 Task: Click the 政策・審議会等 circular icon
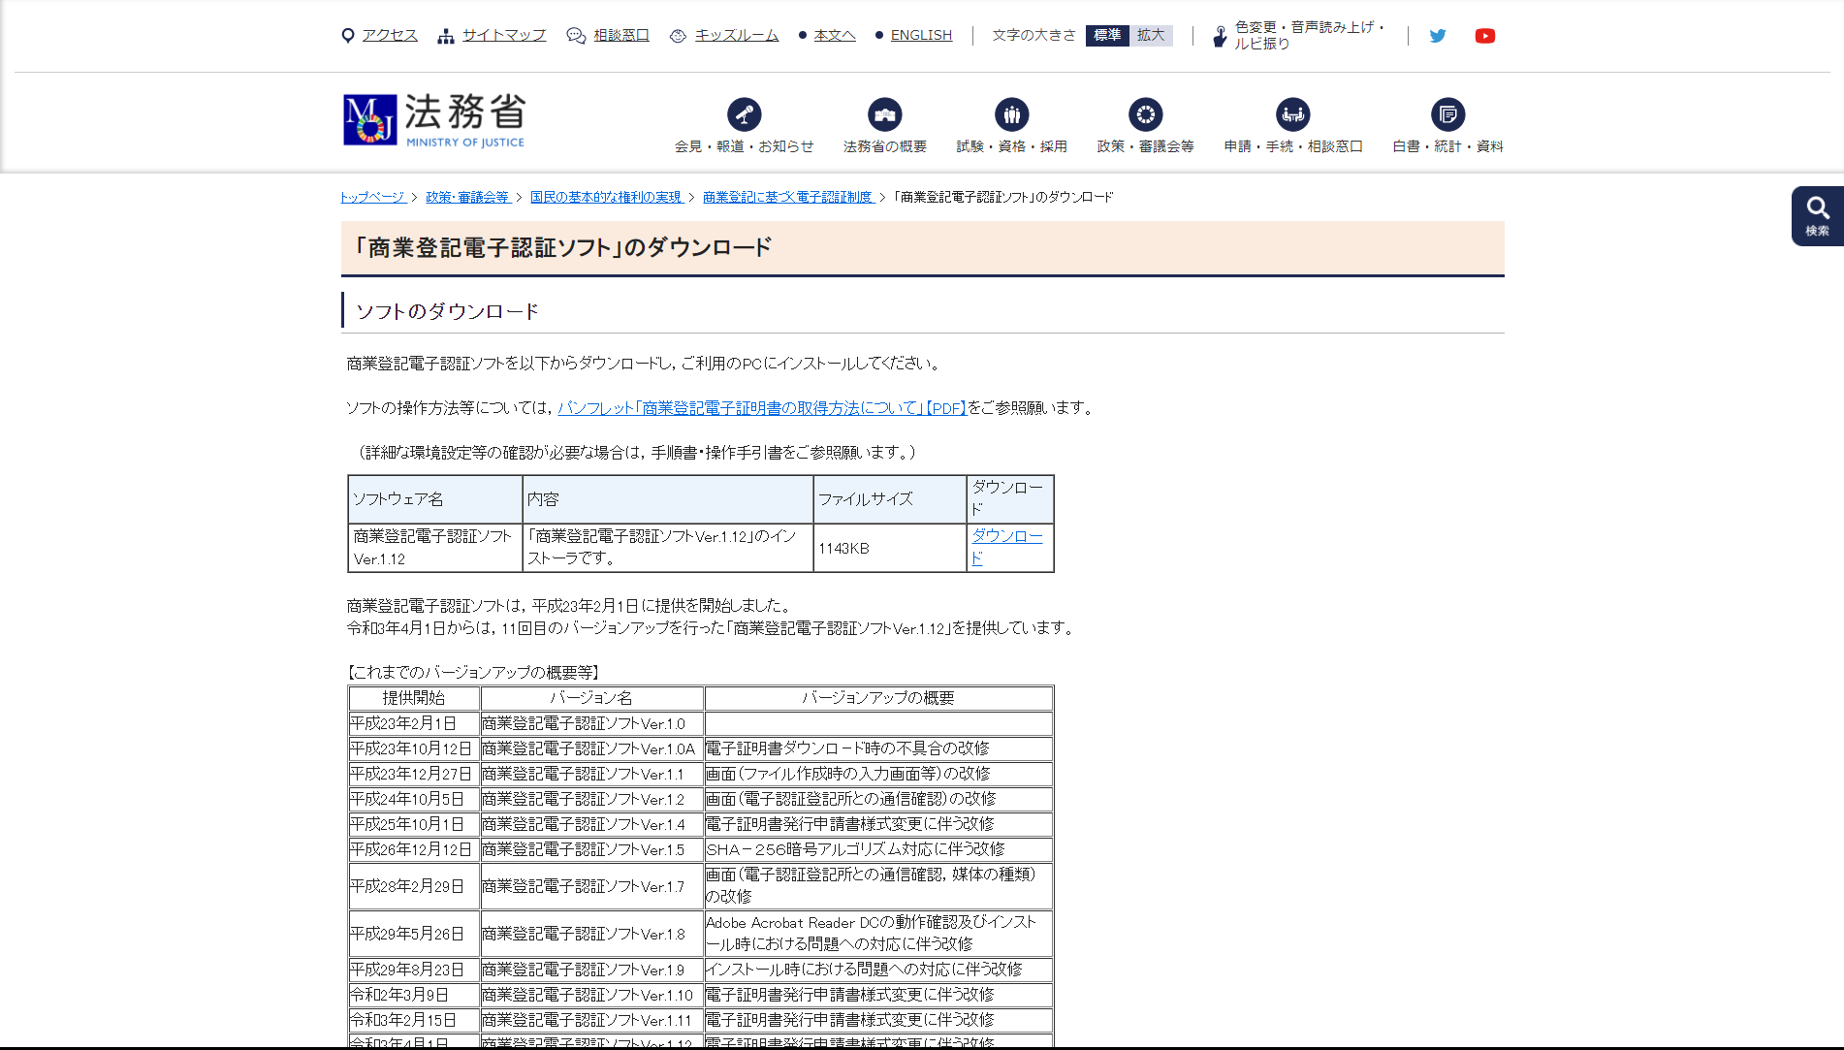coord(1145,115)
